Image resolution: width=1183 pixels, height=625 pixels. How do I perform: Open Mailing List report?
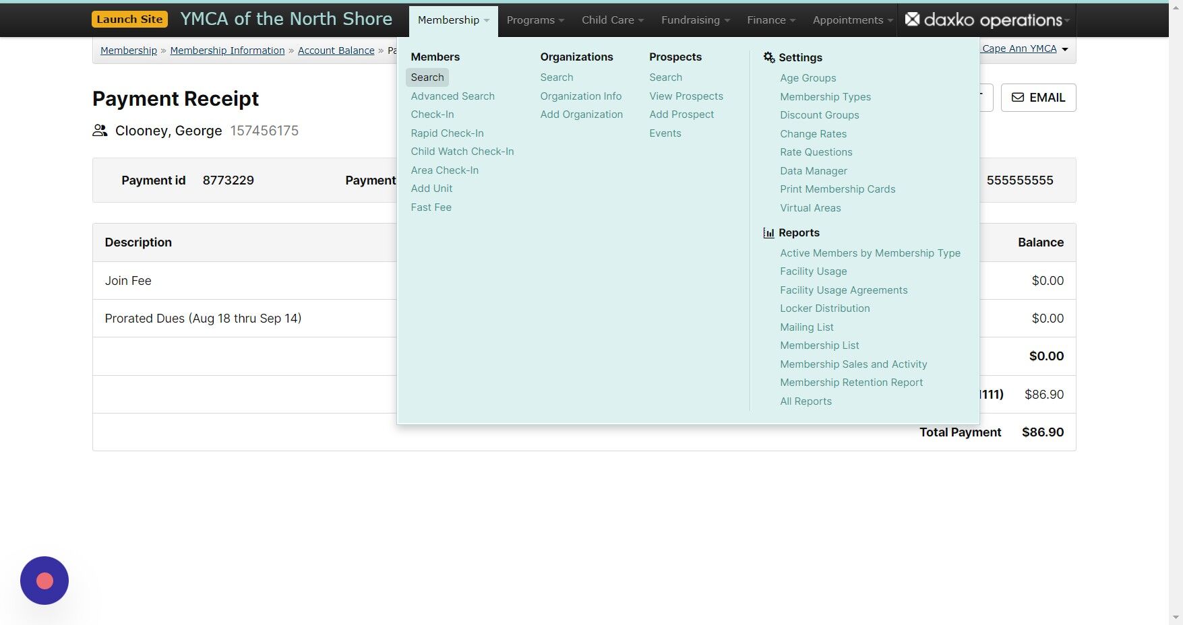(x=807, y=327)
